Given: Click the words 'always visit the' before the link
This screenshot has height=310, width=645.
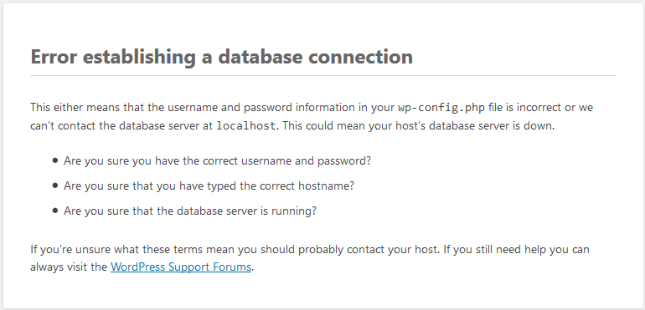Looking at the screenshot, I should coord(69,267).
